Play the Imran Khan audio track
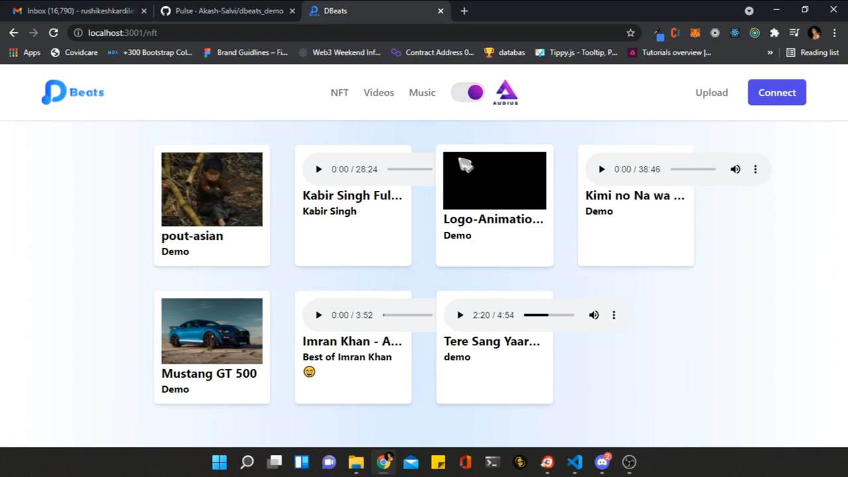The image size is (848, 477). 319,315
